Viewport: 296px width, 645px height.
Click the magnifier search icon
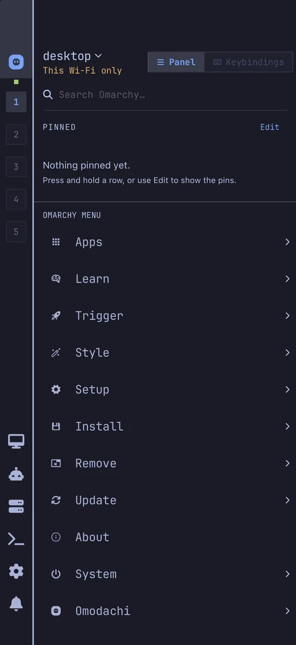(x=48, y=94)
